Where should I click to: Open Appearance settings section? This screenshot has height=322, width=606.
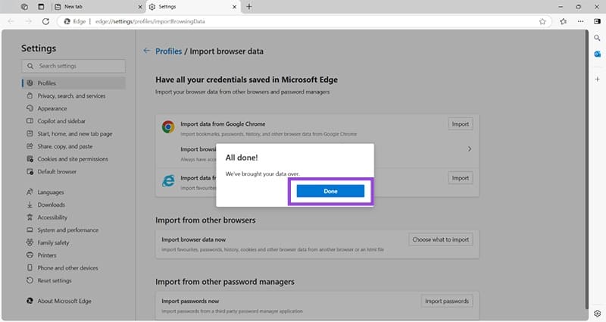click(x=52, y=108)
